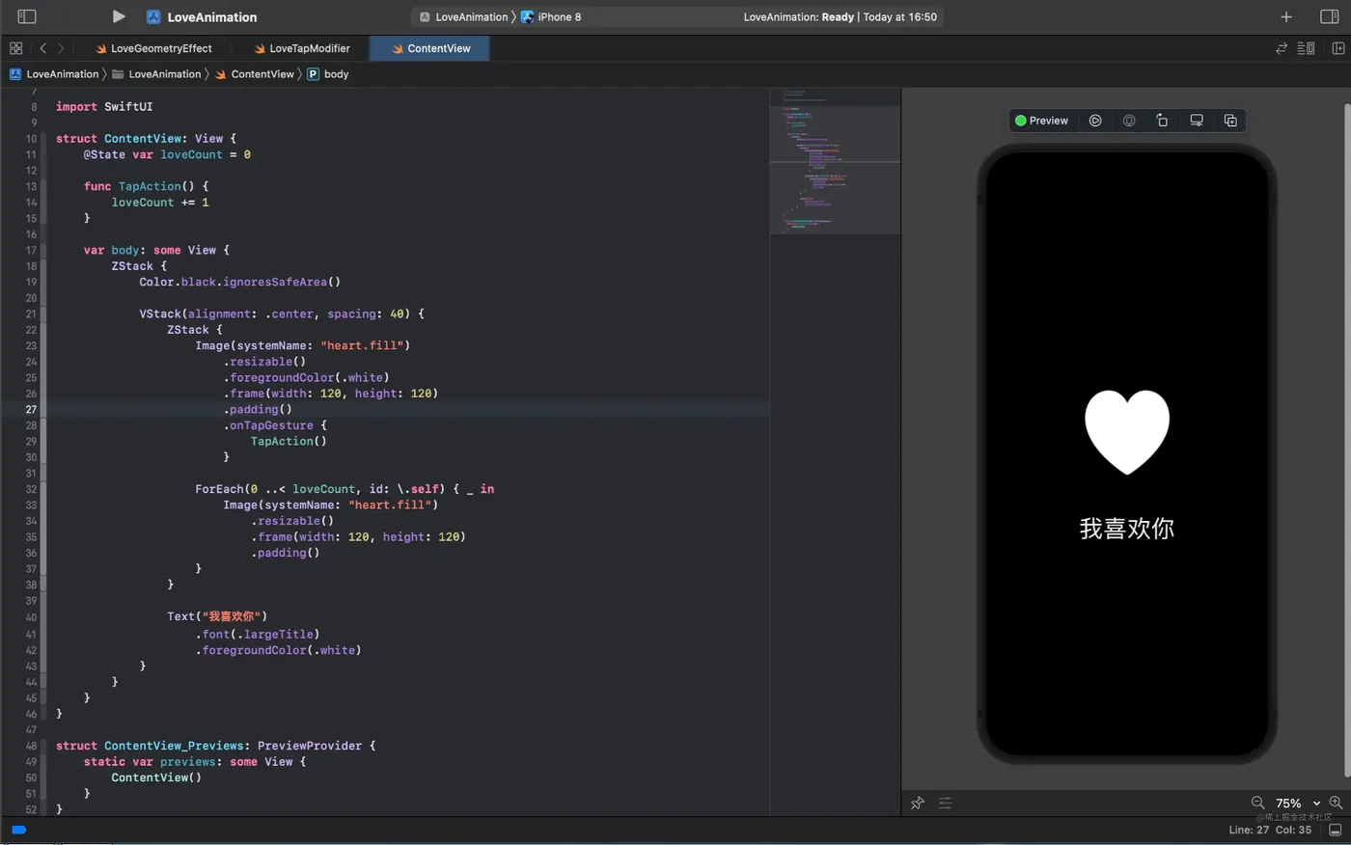Click "struct ContentView_Previews" line
This screenshot has width=1351, height=845.
(x=216, y=745)
